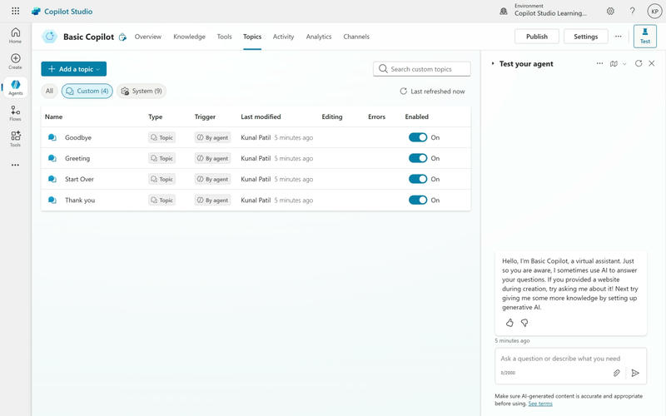Open the Goodbye topic
Screen dimensions: 666x416
78,137
